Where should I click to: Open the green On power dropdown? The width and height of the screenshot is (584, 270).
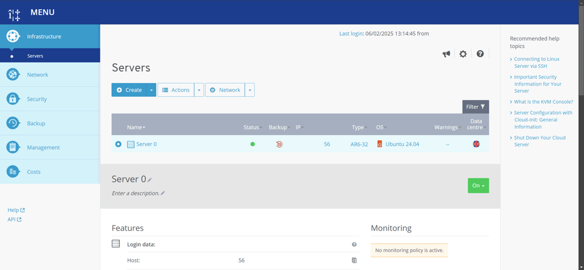478,186
